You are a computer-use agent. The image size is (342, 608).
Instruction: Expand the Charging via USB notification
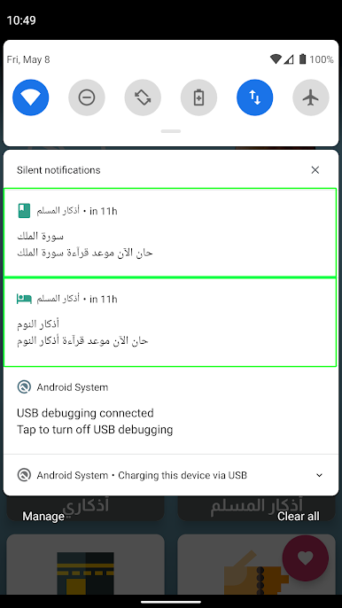pos(319,475)
